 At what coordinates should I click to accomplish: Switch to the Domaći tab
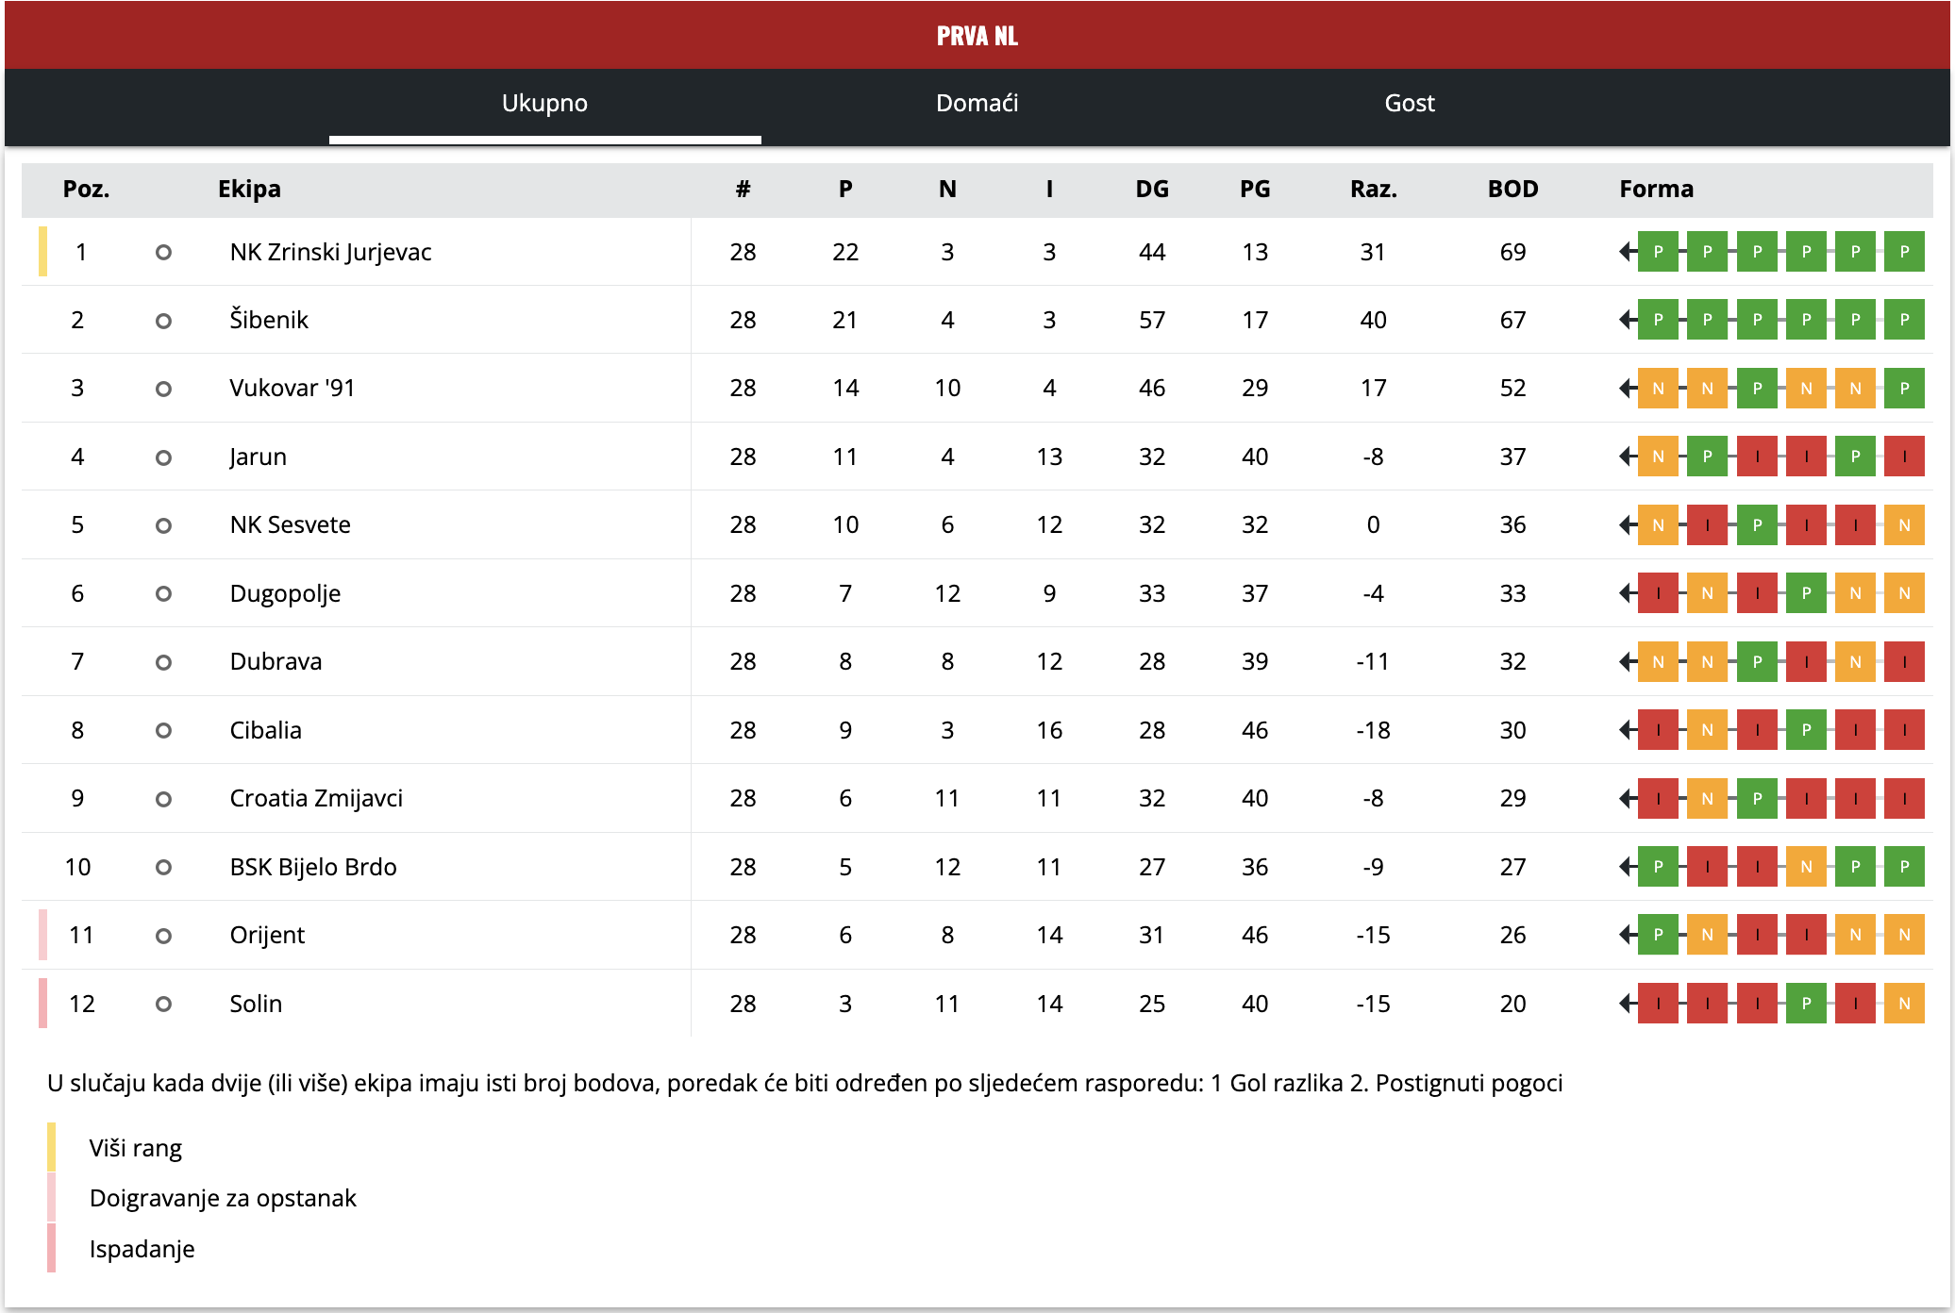click(x=977, y=103)
